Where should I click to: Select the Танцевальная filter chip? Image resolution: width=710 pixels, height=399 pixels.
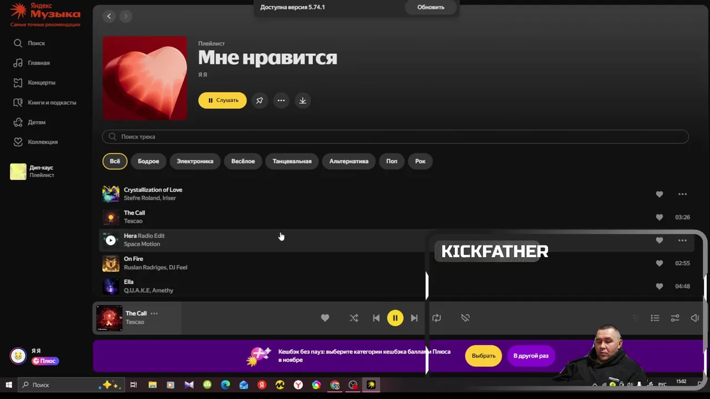tap(292, 161)
